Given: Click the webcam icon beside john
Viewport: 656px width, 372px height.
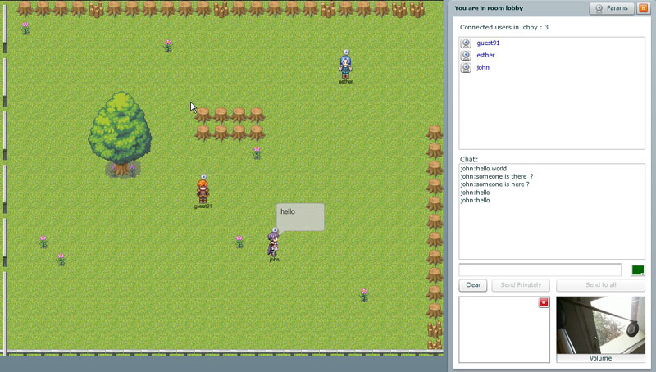Looking at the screenshot, I should coord(467,67).
